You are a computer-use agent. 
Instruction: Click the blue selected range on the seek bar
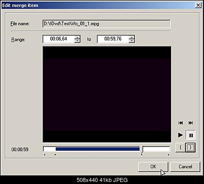pyautogui.click(x=97, y=149)
